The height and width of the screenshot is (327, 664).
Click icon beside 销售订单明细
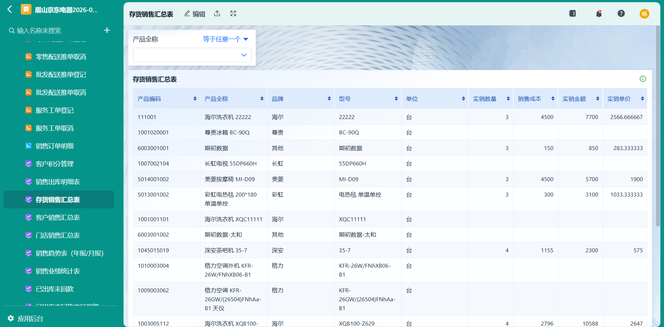point(29,146)
